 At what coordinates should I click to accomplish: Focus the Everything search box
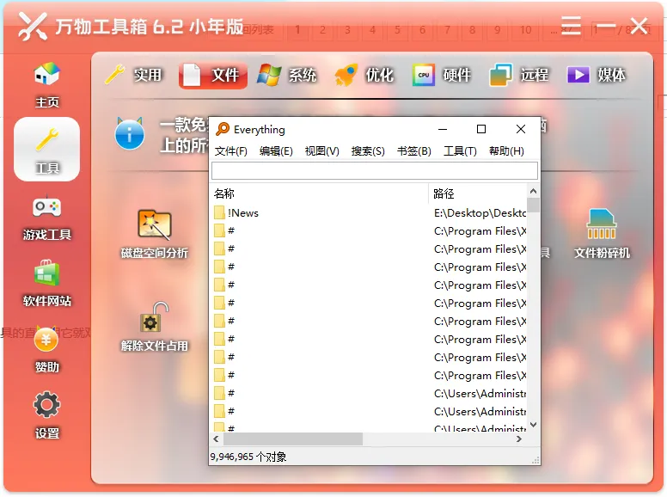pyautogui.click(x=375, y=170)
